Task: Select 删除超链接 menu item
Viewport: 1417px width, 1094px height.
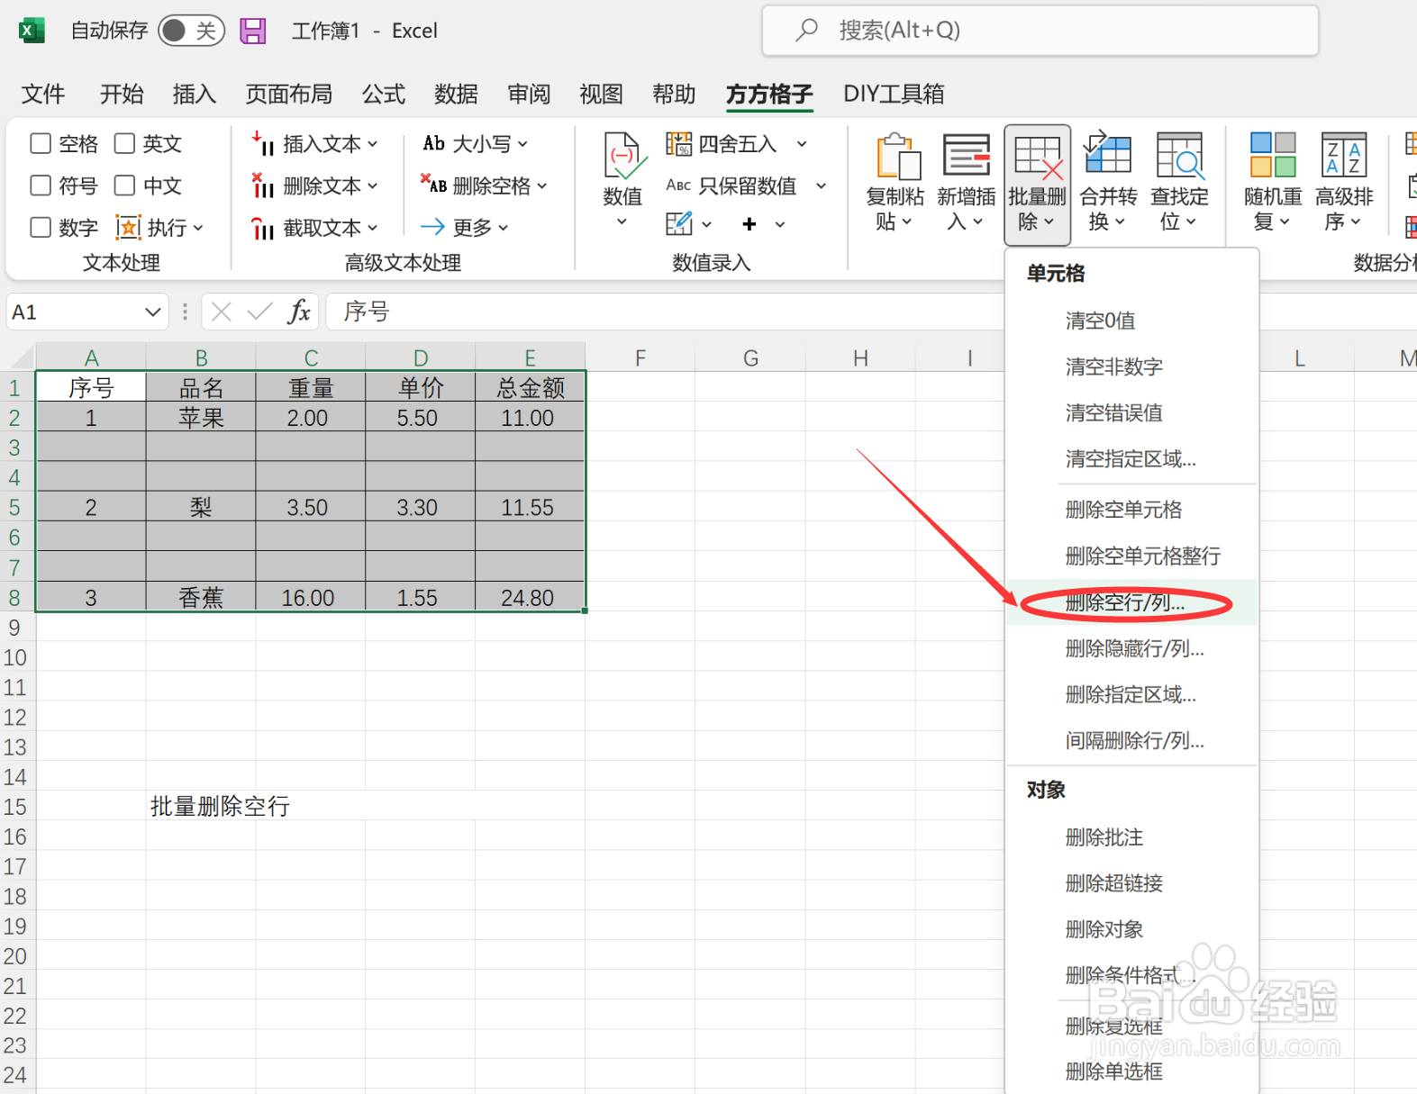Action: pos(1132,883)
